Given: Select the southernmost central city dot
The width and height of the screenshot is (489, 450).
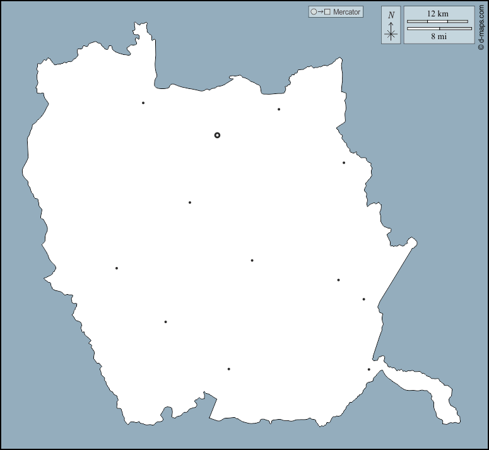Looking at the screenshot, I should tap(228, 369).
